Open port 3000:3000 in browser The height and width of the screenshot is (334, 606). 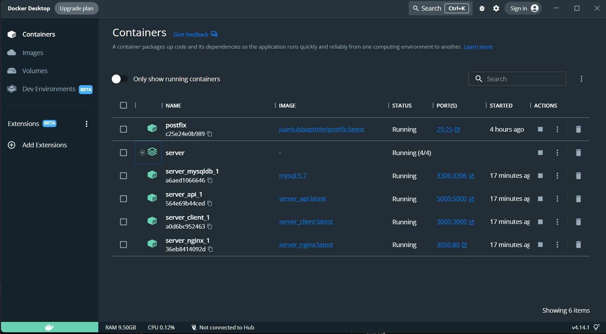[x=455, y=222]
